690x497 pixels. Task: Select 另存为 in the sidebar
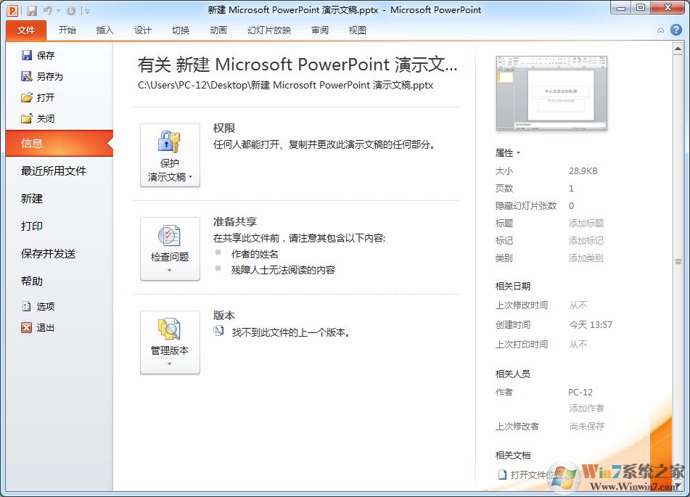(x=50, y=76)
